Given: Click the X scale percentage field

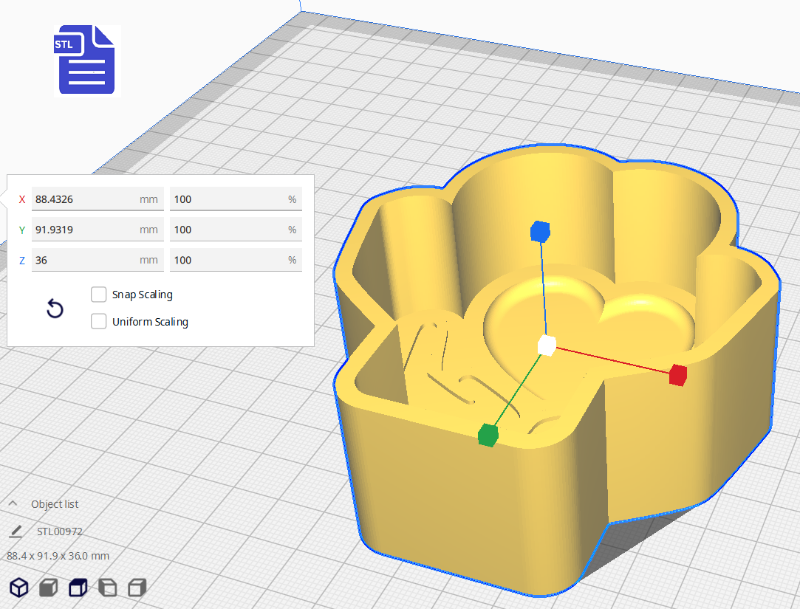Looking at the screenshot, I should point(228,199).
